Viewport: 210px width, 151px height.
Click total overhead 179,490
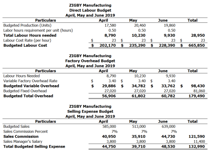pos(196,96)
